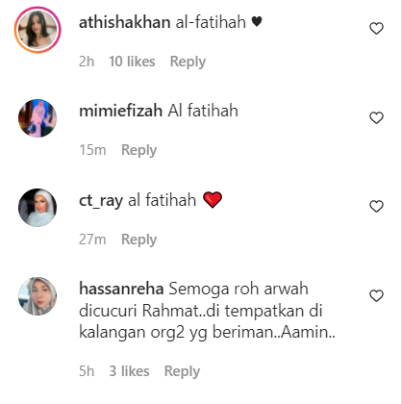402x404 pixels.
Task: View the 3 likes on hassanreha's comment
Action: click(x=129, y=371)
